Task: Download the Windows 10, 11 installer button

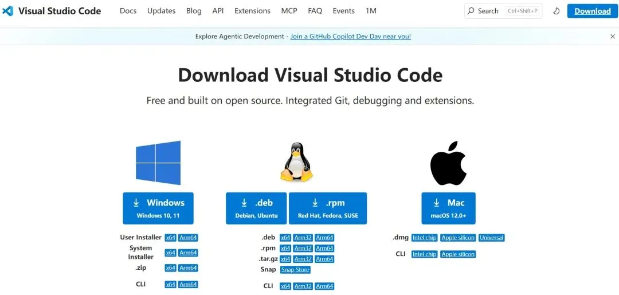Action: [x=158, y=209]
